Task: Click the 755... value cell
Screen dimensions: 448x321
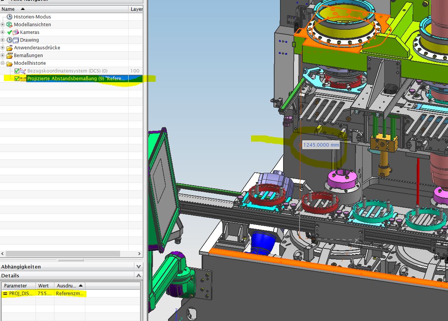Action: [x=45, y=293]
